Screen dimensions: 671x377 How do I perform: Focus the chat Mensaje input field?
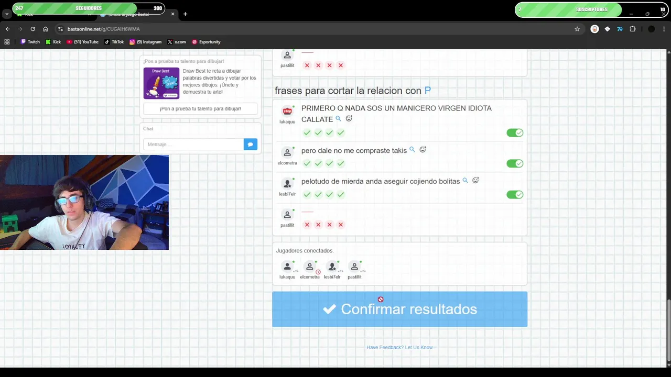pyautogui.click(x=193, y=144)
